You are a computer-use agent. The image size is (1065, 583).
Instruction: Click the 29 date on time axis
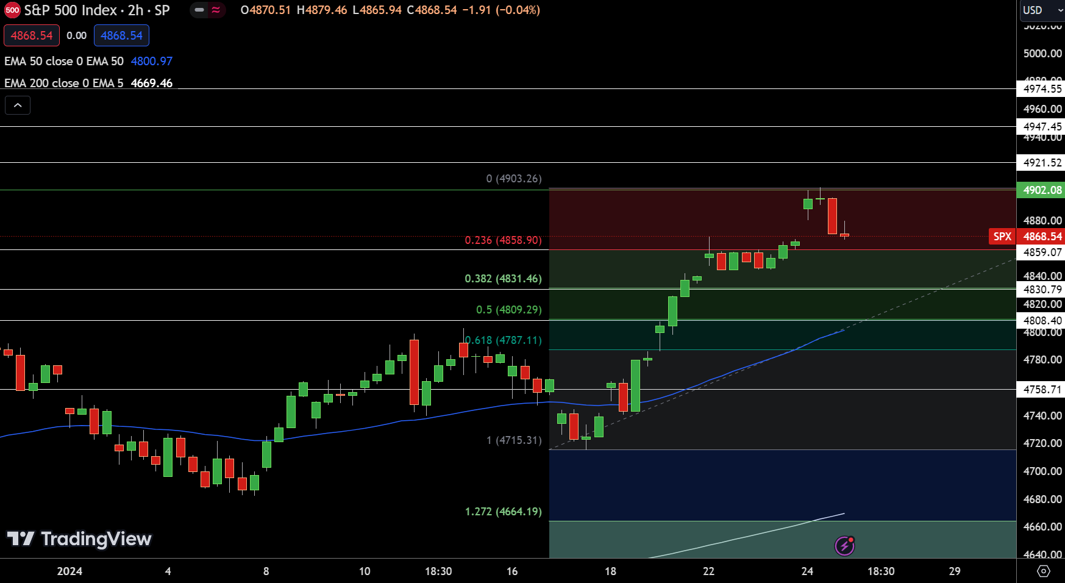955,571
